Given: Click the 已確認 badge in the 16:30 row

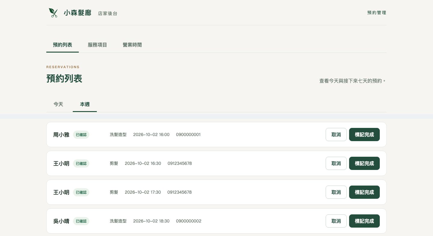Looking at the screenshot, I should click(81, 163).
